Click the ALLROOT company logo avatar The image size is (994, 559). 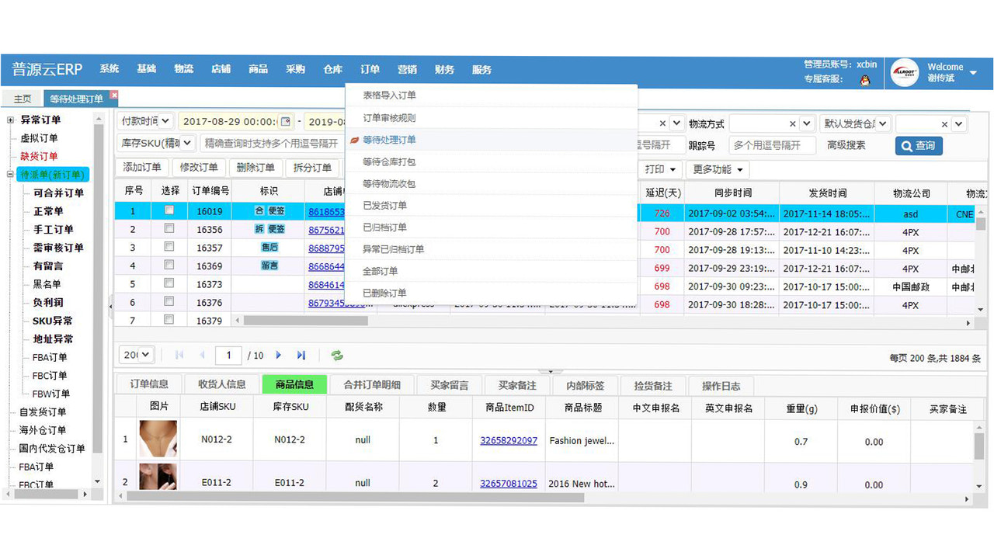tap(905, 72)
